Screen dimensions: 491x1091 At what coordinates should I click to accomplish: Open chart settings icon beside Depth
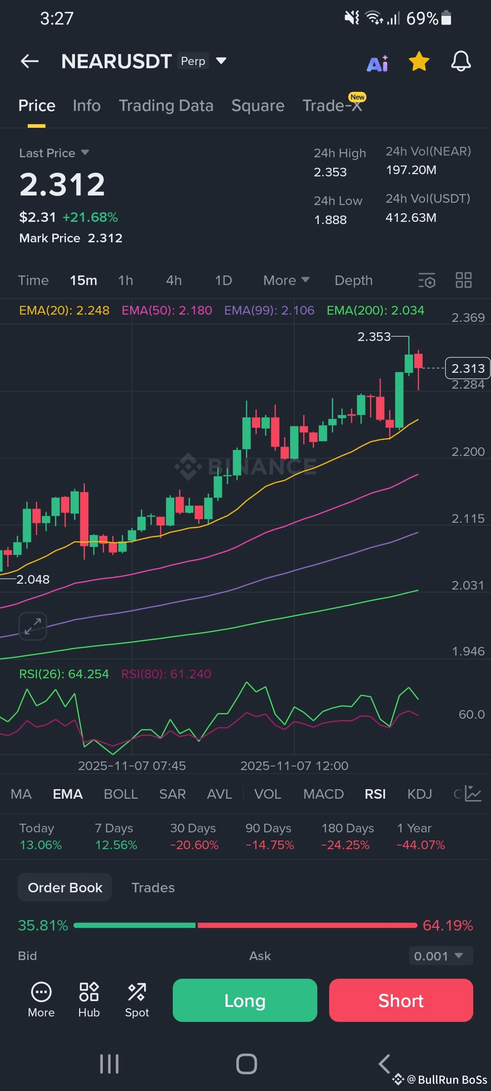coord(427,280)
